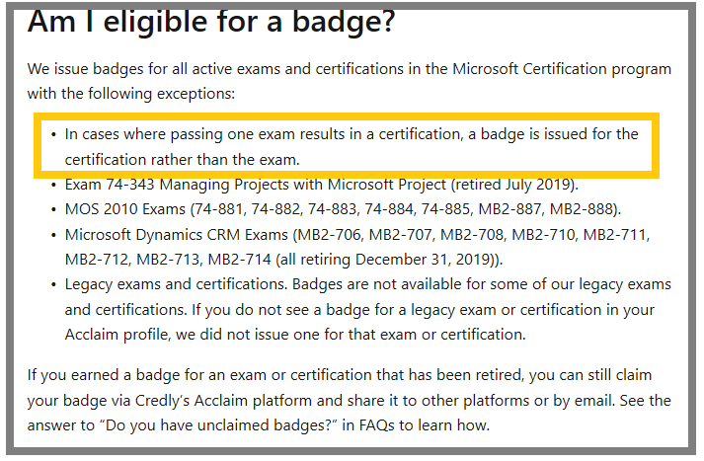Click the 'MOS 2010 Exams' bullet line
Image resolution: width=704 pixels, height=461 pixels.
point(343,209)
